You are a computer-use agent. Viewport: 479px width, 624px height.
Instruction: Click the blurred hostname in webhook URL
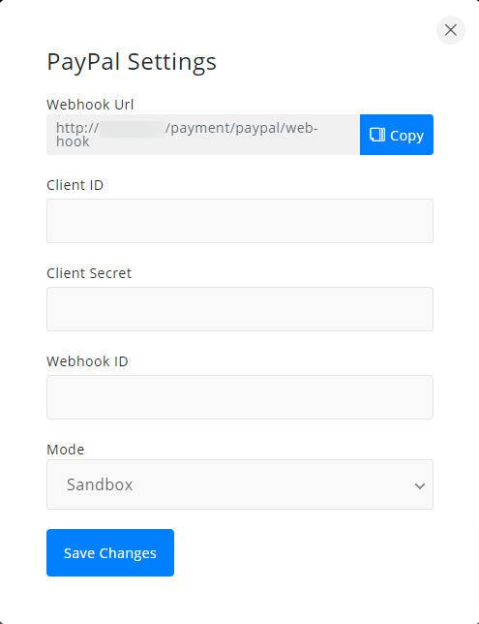point(133,129)
